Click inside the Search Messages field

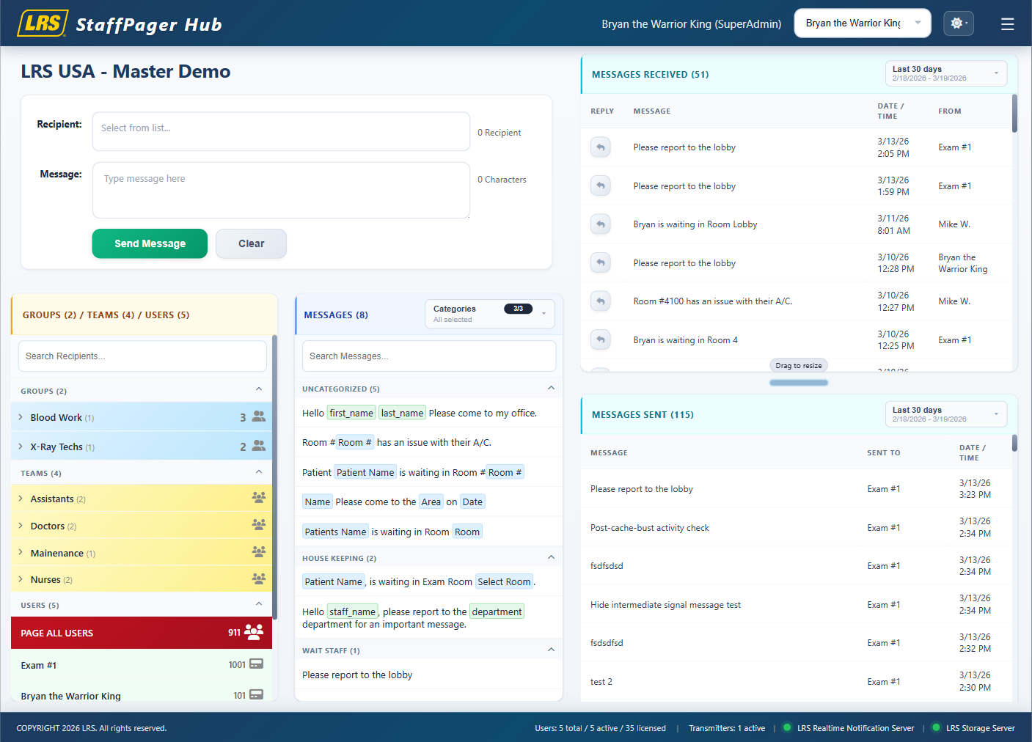[x=428, y=356]
